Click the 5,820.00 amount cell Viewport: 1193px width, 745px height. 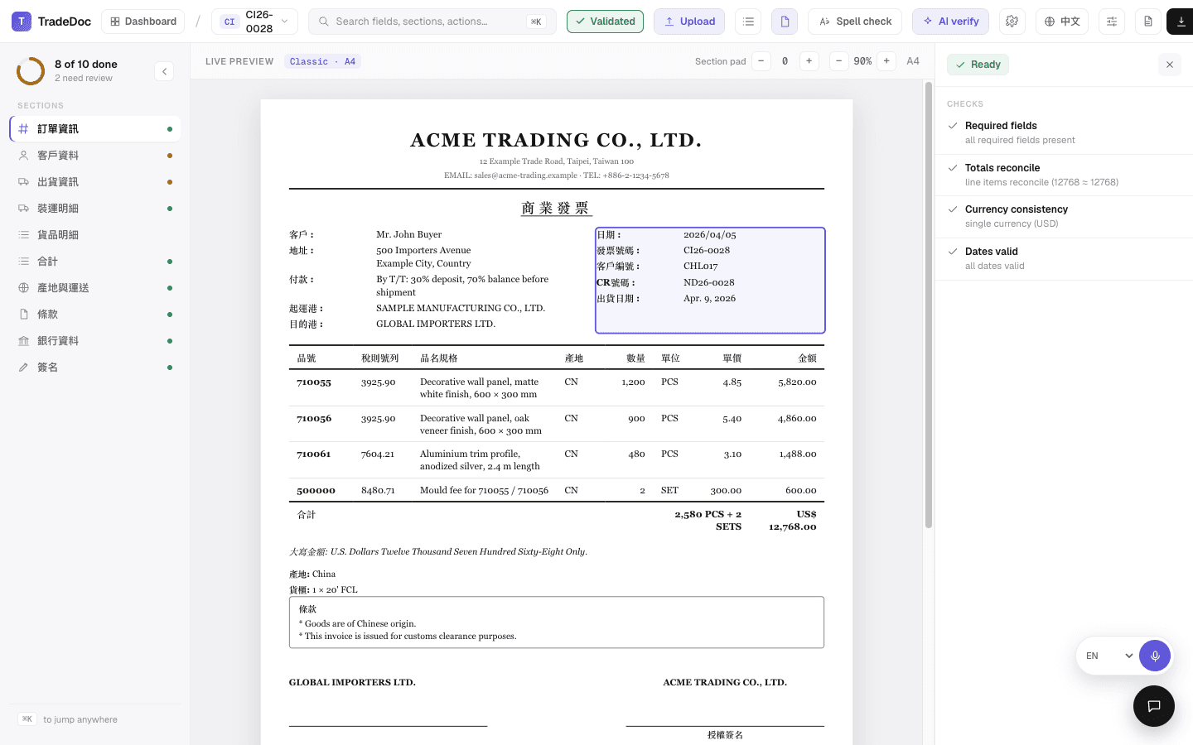tap(797, 382)
